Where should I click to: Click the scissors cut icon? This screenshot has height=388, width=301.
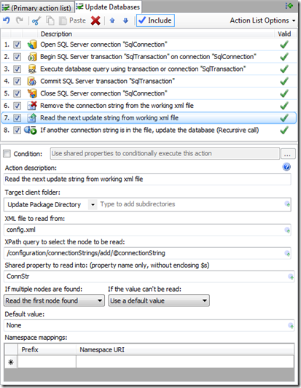(36, 20)
